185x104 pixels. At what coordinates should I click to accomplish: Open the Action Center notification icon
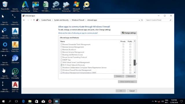point(182,101)
